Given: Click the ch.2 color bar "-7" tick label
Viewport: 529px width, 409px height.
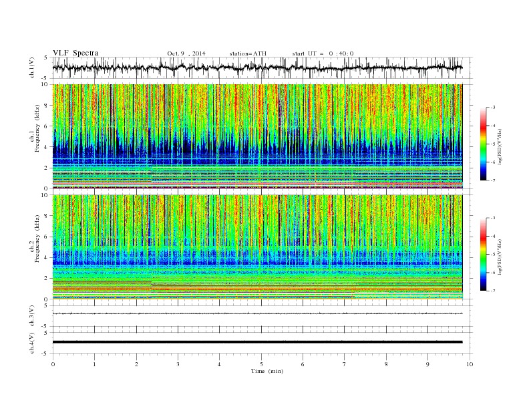Looking at the screenshot, I should [492, 291].
